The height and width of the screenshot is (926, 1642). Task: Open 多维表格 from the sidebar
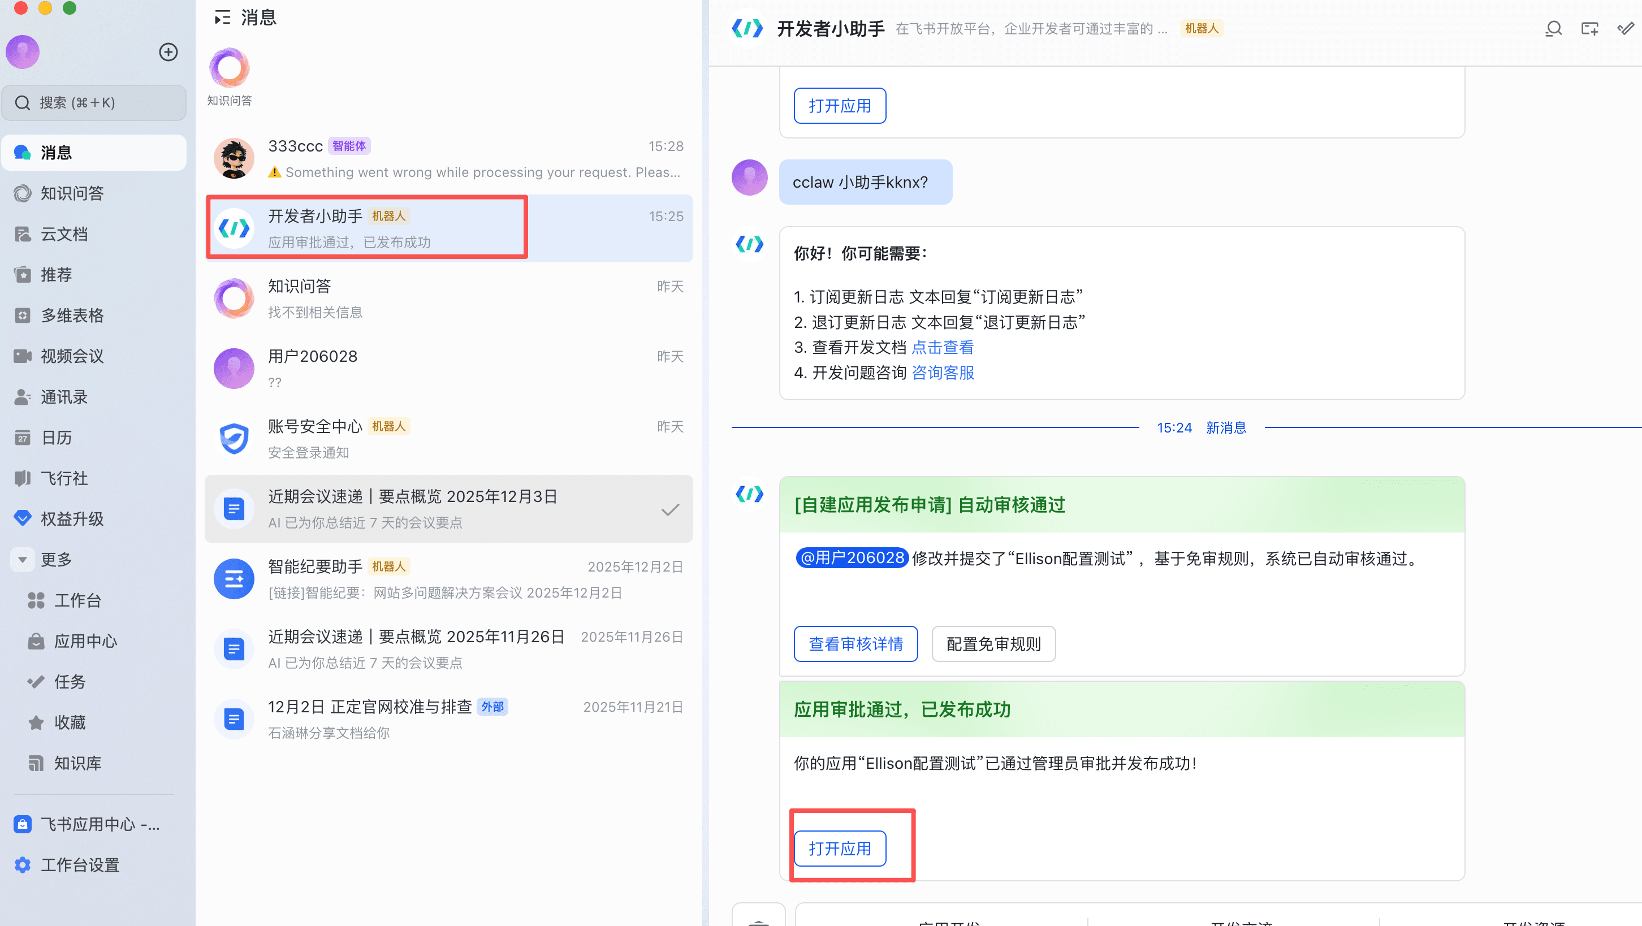94,315
